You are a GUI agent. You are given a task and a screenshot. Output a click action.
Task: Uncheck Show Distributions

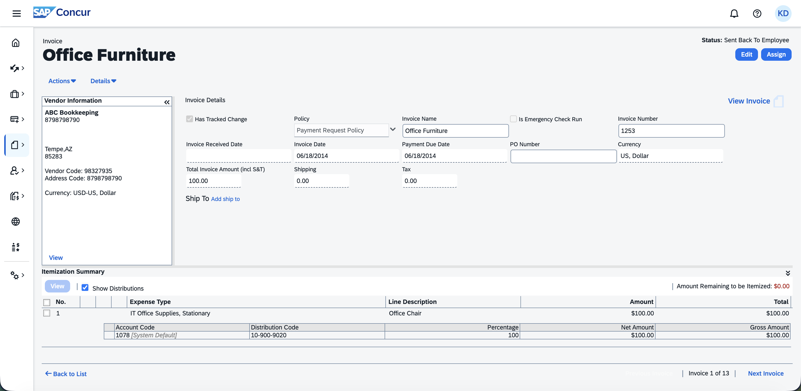point(85,288)
